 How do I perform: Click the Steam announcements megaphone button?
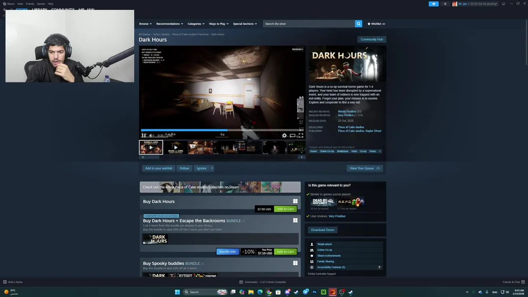click(x=434, y=4)
